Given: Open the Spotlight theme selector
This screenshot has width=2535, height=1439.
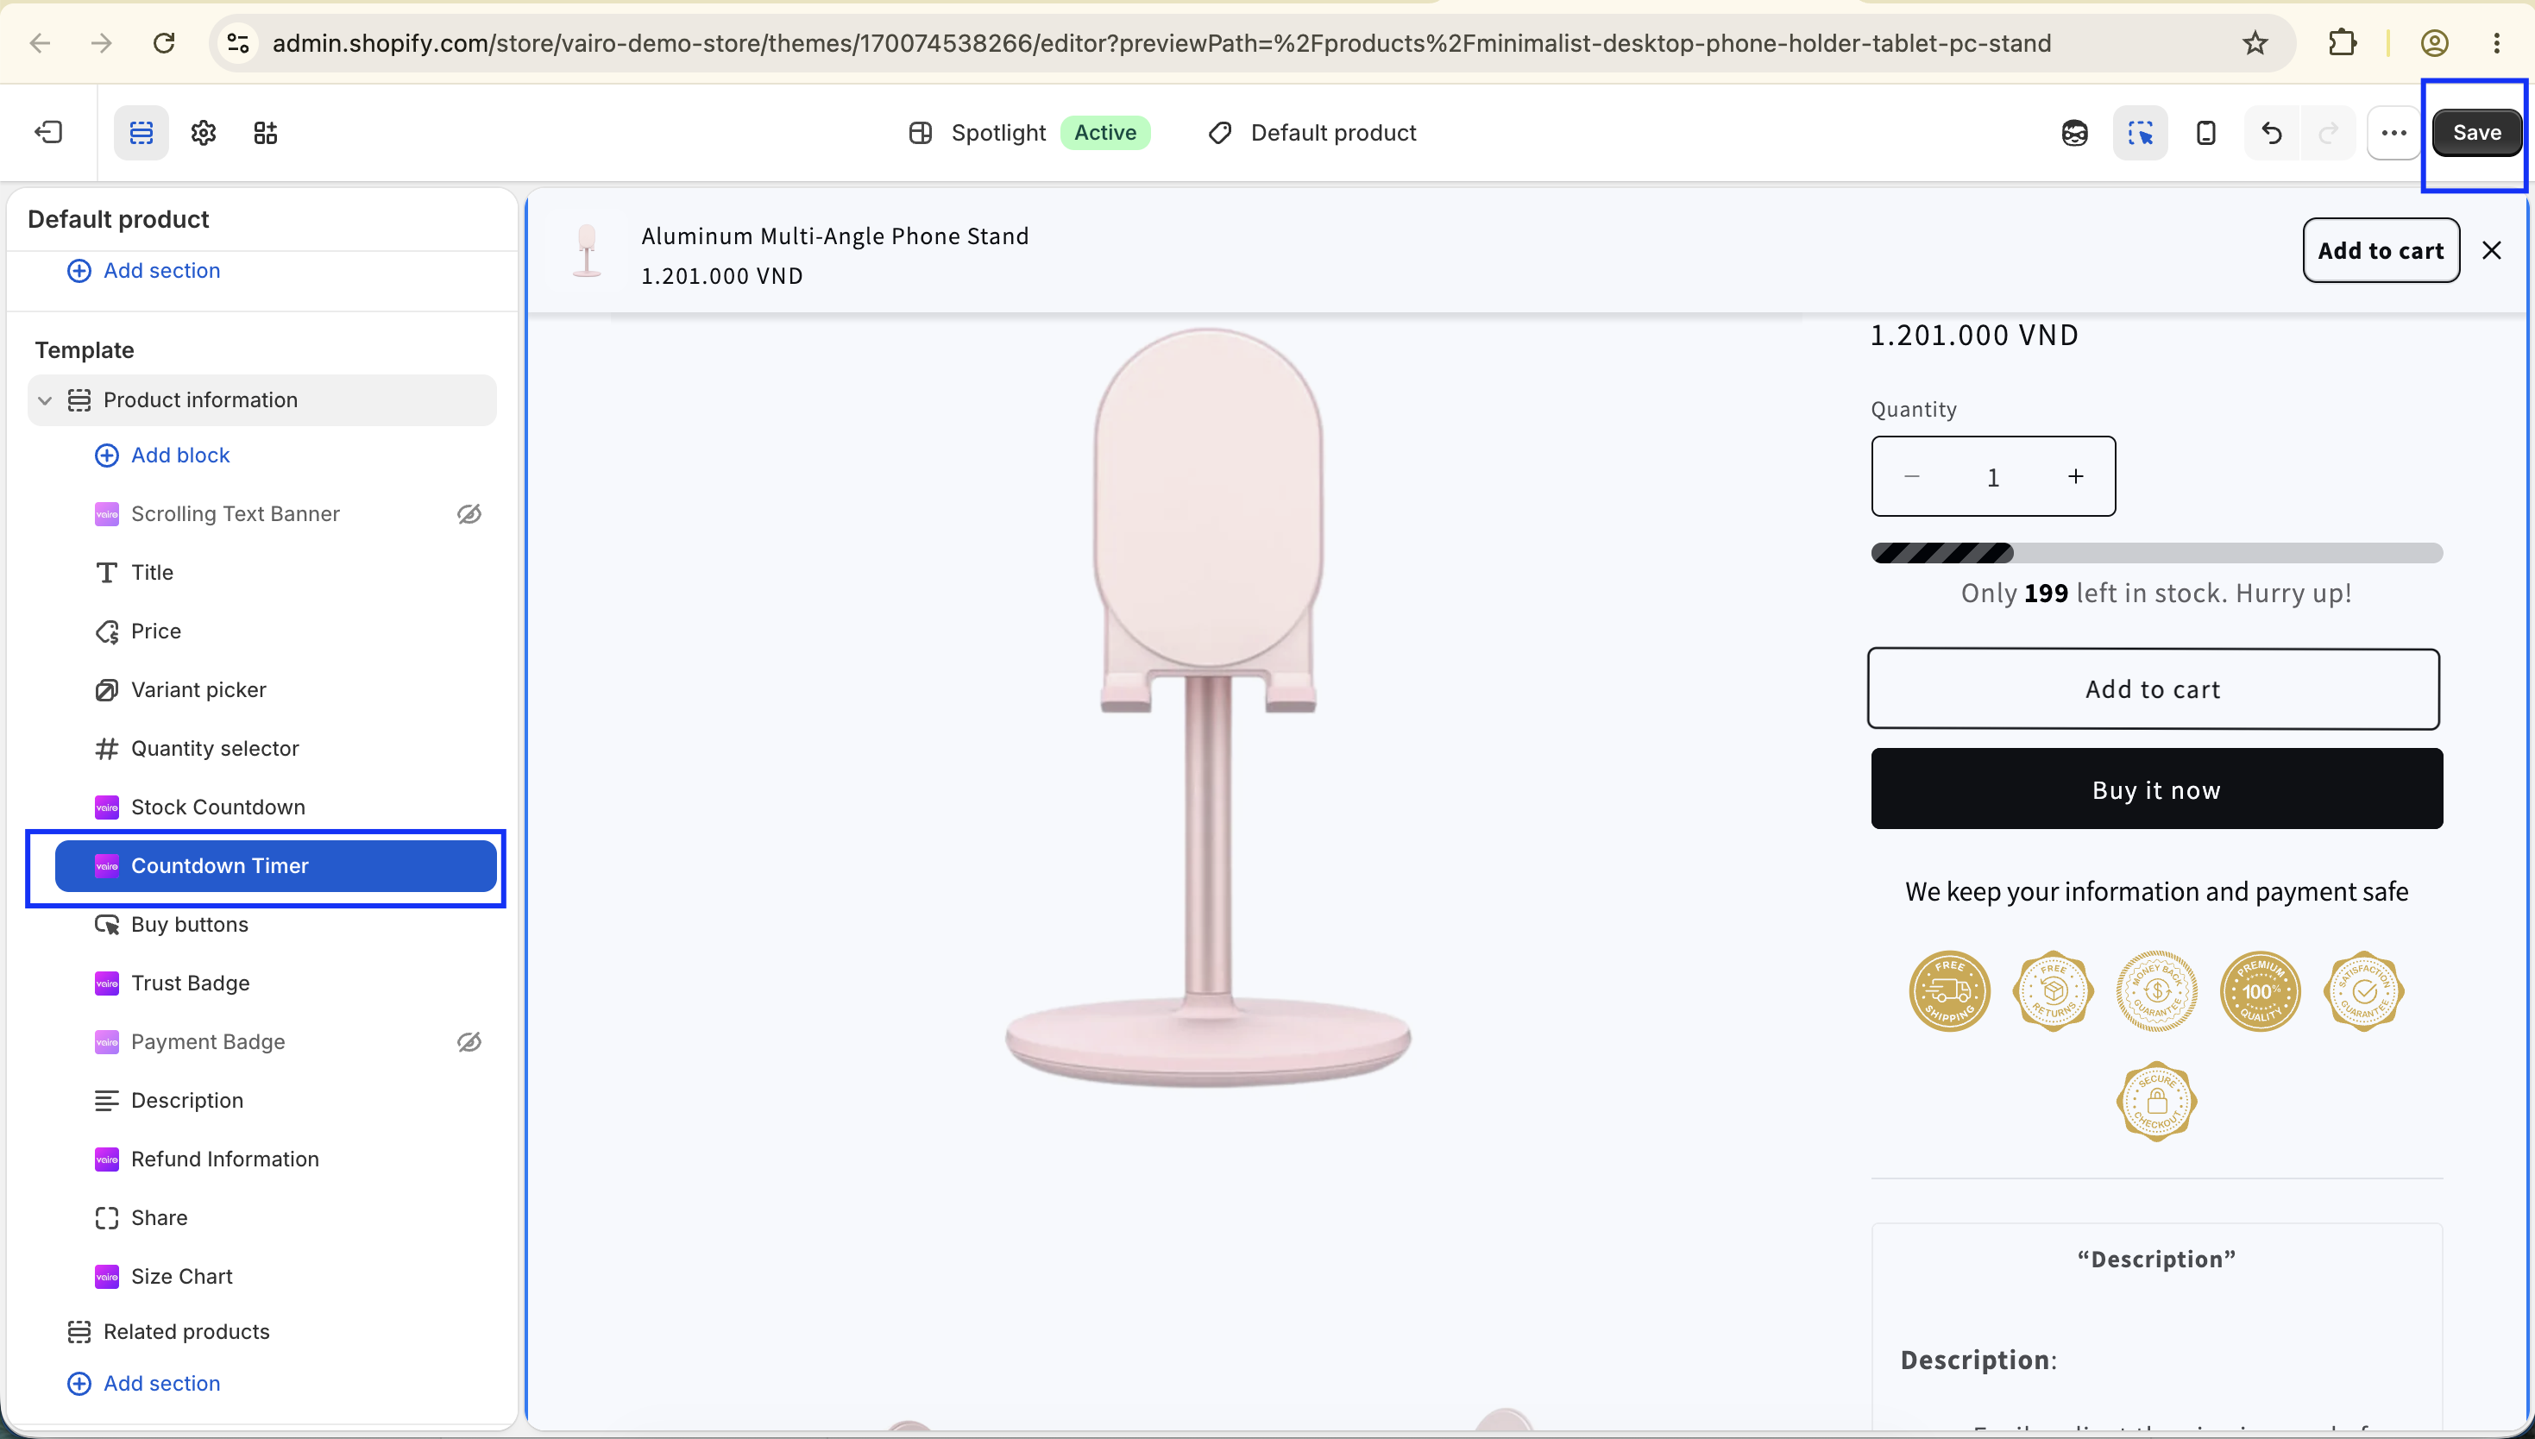Looking at the screenshot, I should pyautogui.click(x=1028, y=133).
